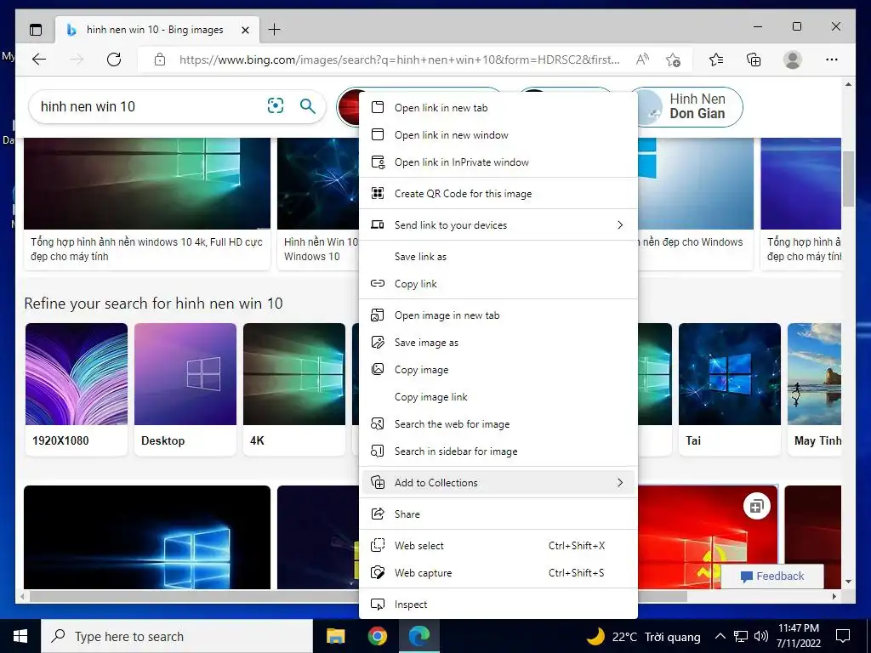Select Open image in new tab
The height and width of the screenshot is (653, 871).
click(498, 315)
